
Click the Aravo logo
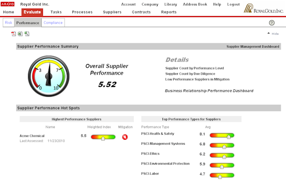point(8,4)
